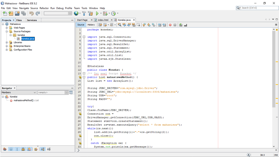Profile the project using the clock icon

(x=114, y=13)
